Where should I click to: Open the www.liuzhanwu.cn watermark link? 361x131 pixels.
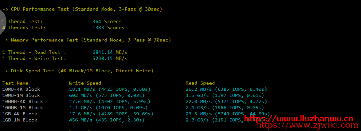pos(299,119)
